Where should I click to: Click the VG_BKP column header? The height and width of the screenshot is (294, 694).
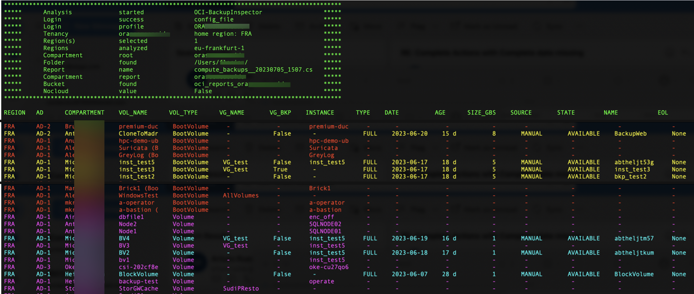click(x=280, y=112)
